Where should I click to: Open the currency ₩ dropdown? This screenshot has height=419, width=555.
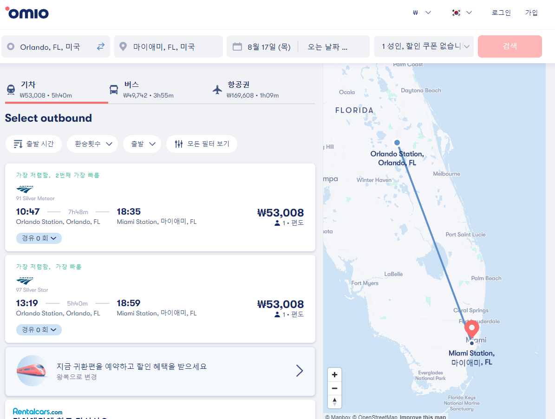tap(422, 13)
